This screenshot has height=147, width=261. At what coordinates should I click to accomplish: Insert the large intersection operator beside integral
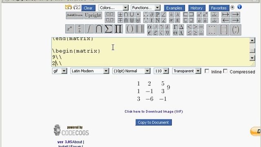99,29
